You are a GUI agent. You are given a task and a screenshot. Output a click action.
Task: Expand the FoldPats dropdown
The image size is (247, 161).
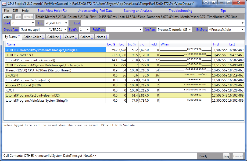click(140, 29)
